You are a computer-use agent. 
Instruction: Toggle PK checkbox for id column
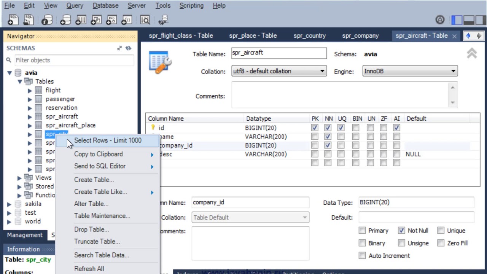pyautogui.click(x=315, y=128)
